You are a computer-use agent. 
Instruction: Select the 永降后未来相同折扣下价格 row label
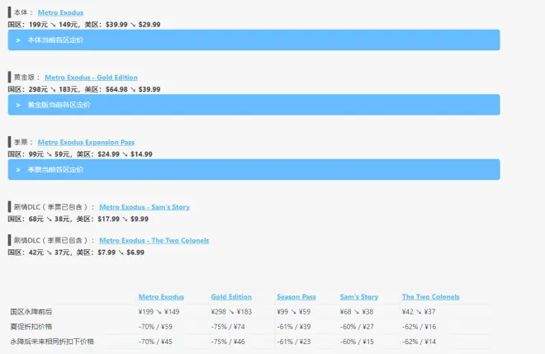tap(52, 342)
